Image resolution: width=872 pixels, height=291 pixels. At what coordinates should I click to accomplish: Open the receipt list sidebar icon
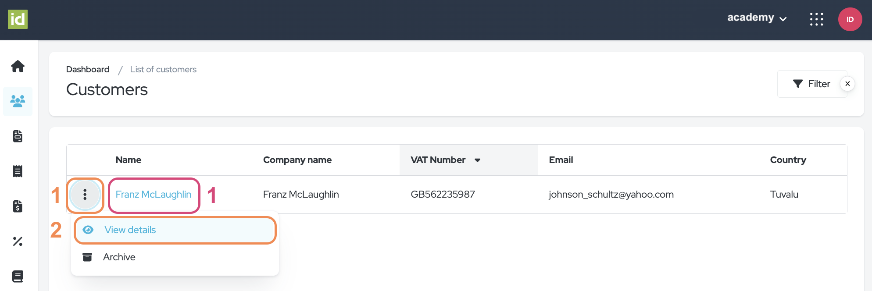[18, 171]
